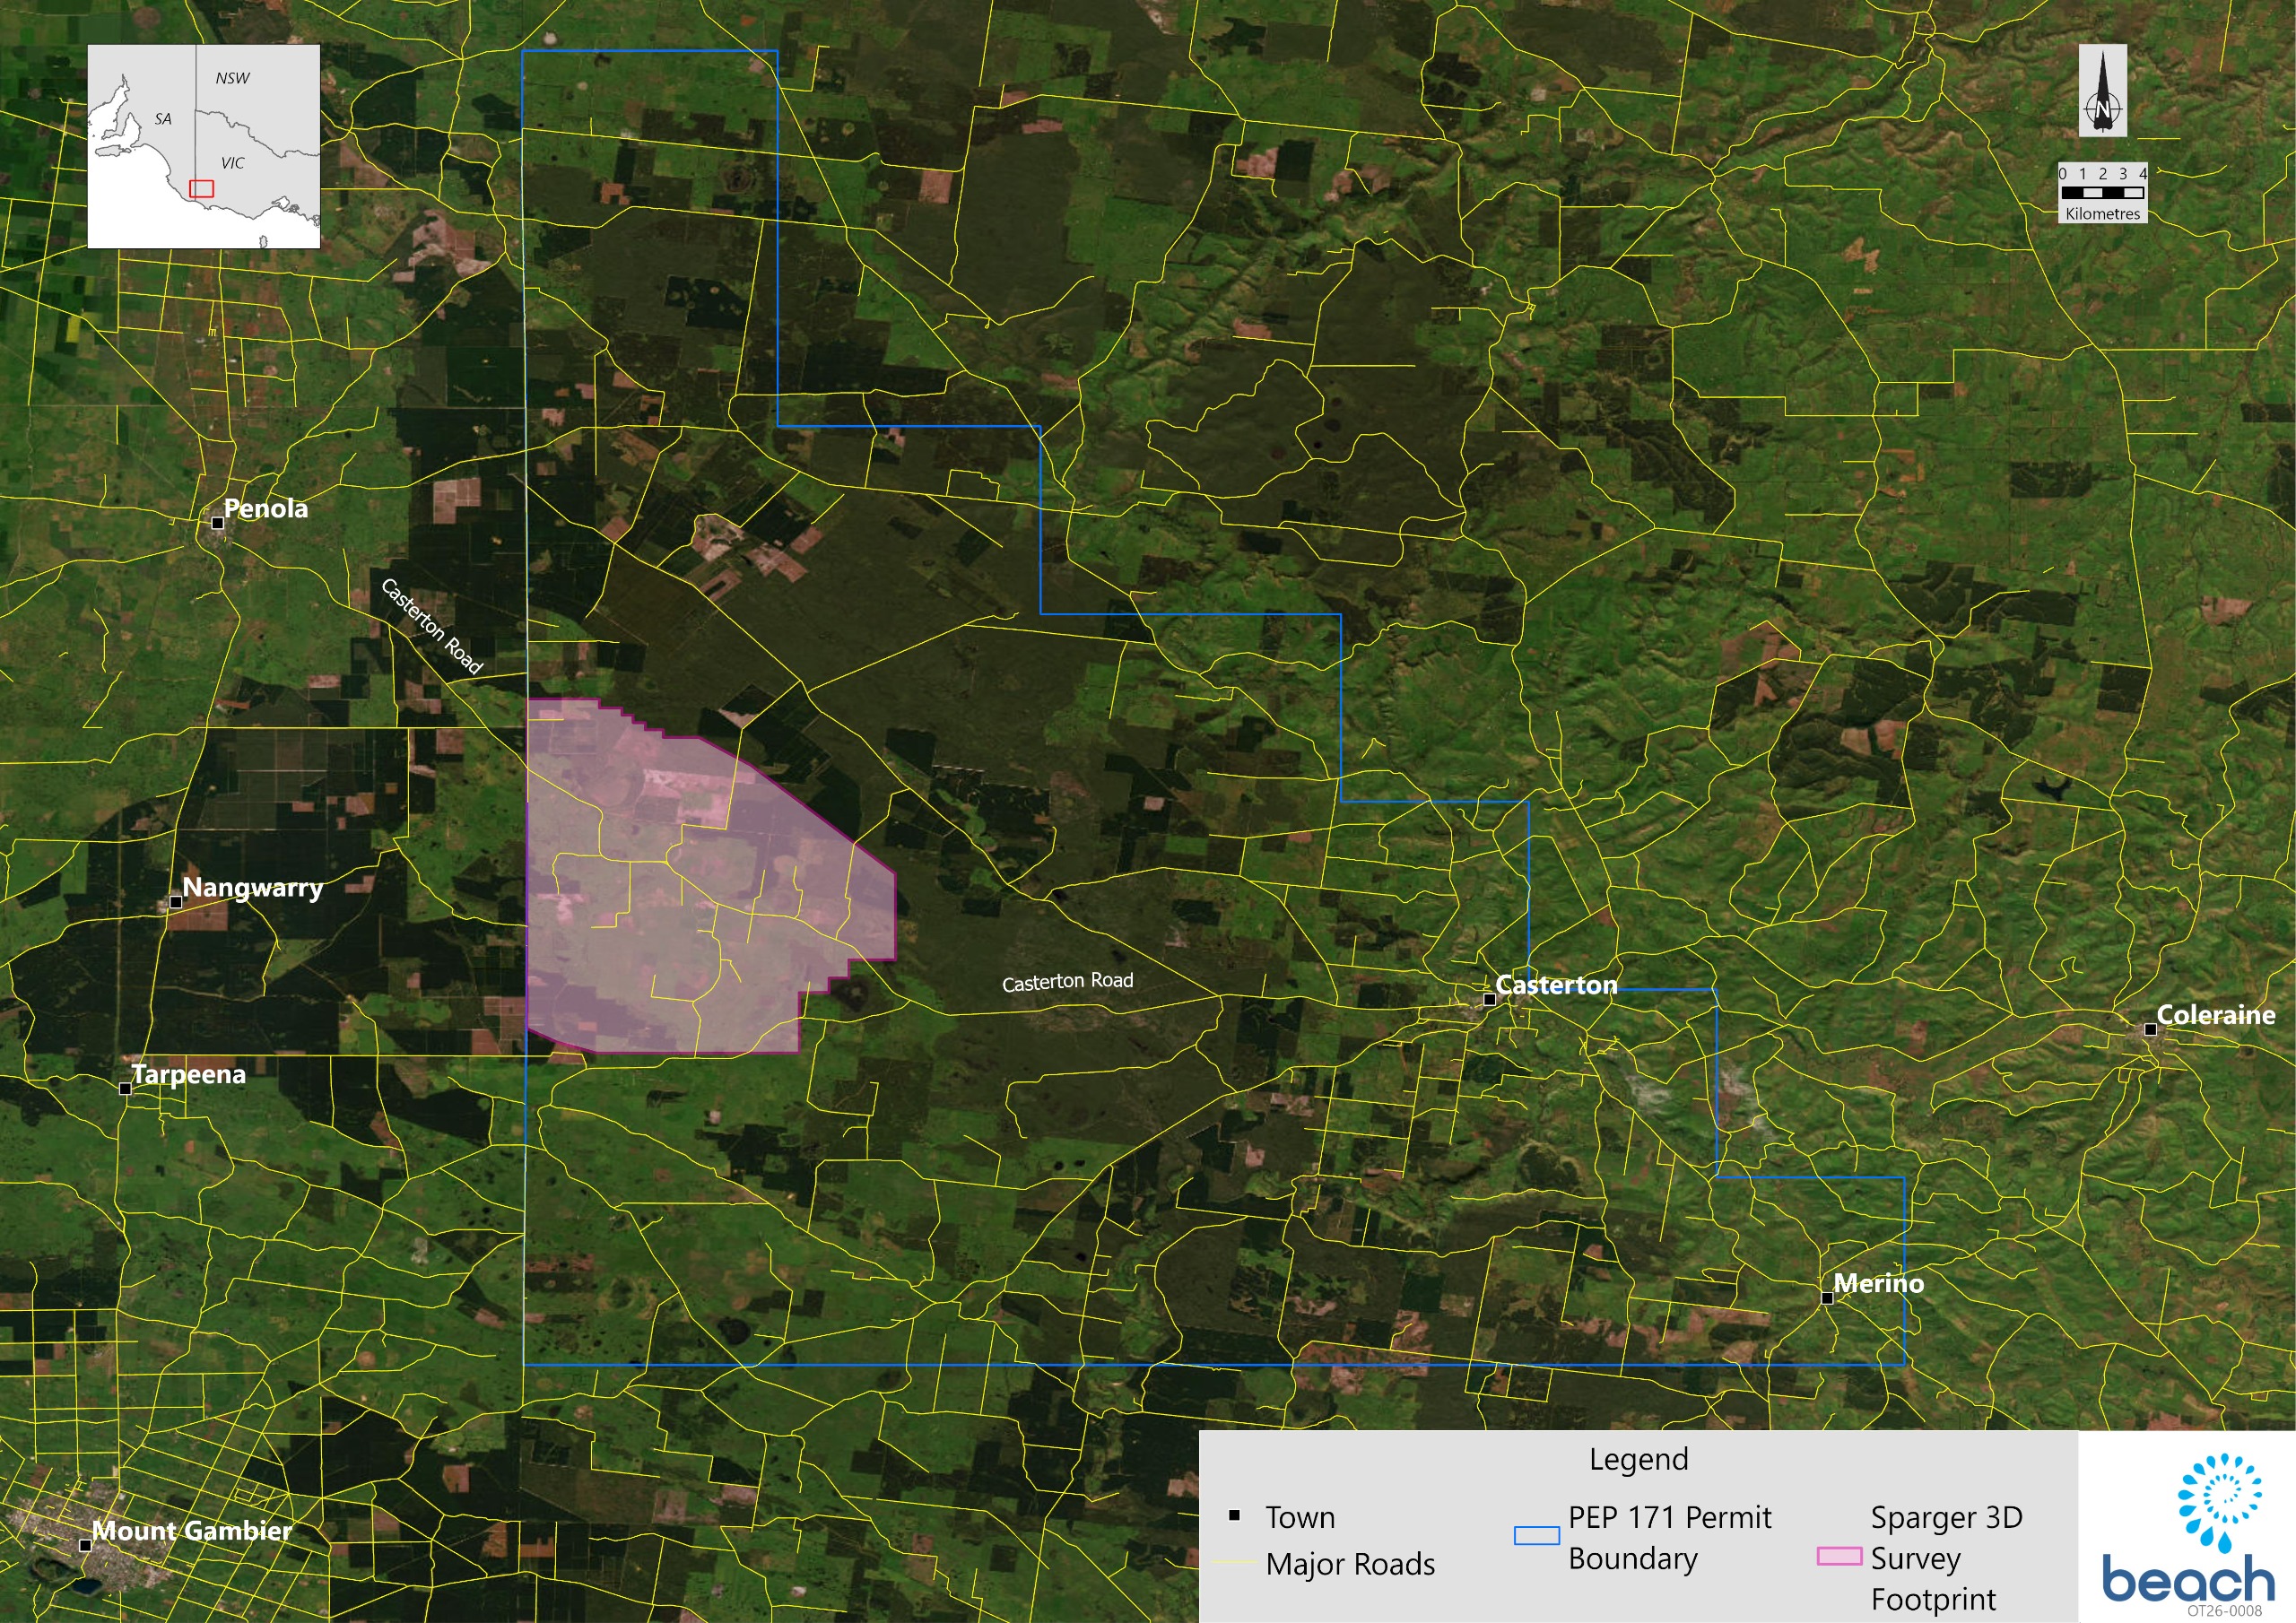This screenshot has width=2296, height=1623.
Task: Click the Legend title text
Action: point(1638,1459)
